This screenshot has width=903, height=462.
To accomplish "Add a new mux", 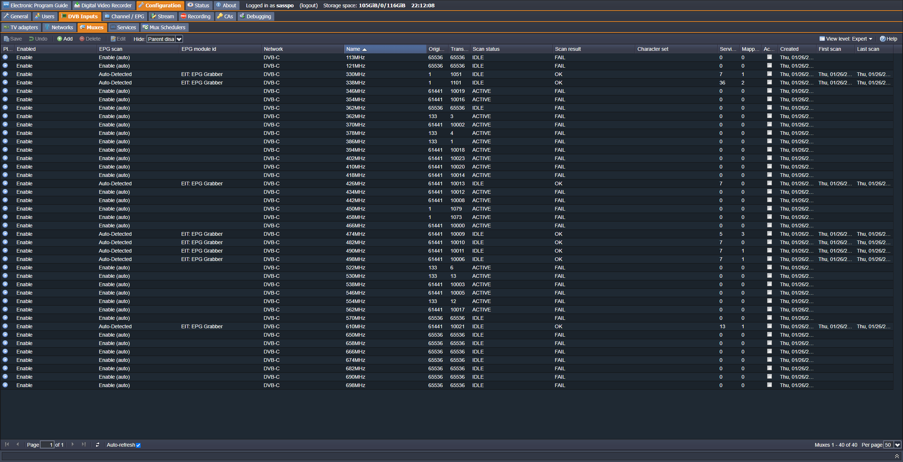I will coord(65,39).
